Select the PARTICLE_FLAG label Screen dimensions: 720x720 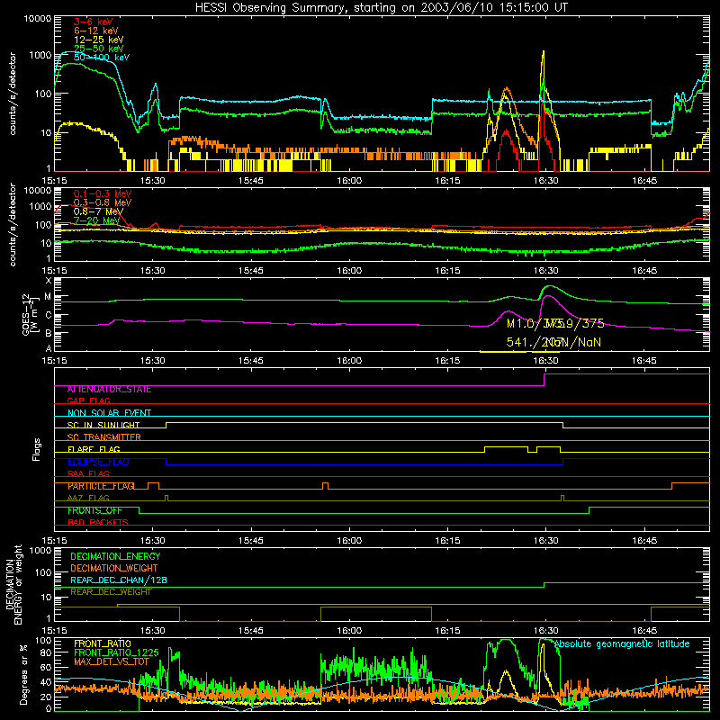pyautogui.click(x=101, y=486)
